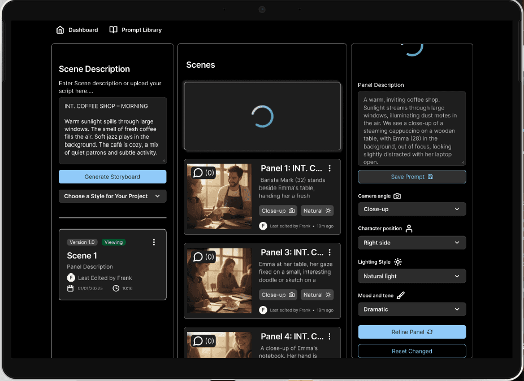Click the Refine Panel button
The width and height of the screenshot is (524, 381).
[412, 332]
